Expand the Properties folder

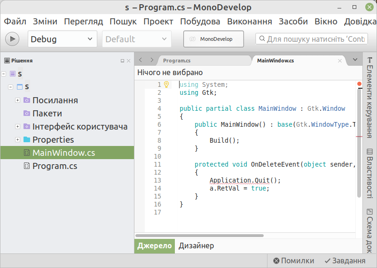click(17, 139)
